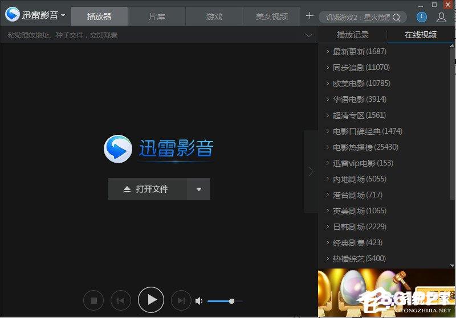
Task: Open the 美女视频 tab
Action: point(272,16)
